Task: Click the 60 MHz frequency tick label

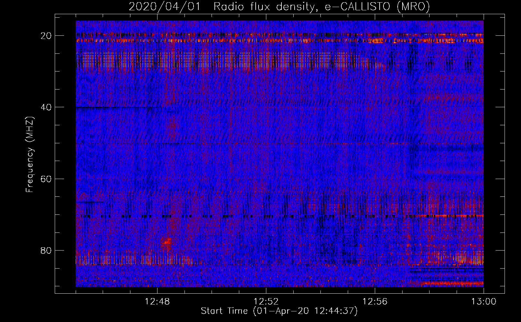Action: (46, 179)
